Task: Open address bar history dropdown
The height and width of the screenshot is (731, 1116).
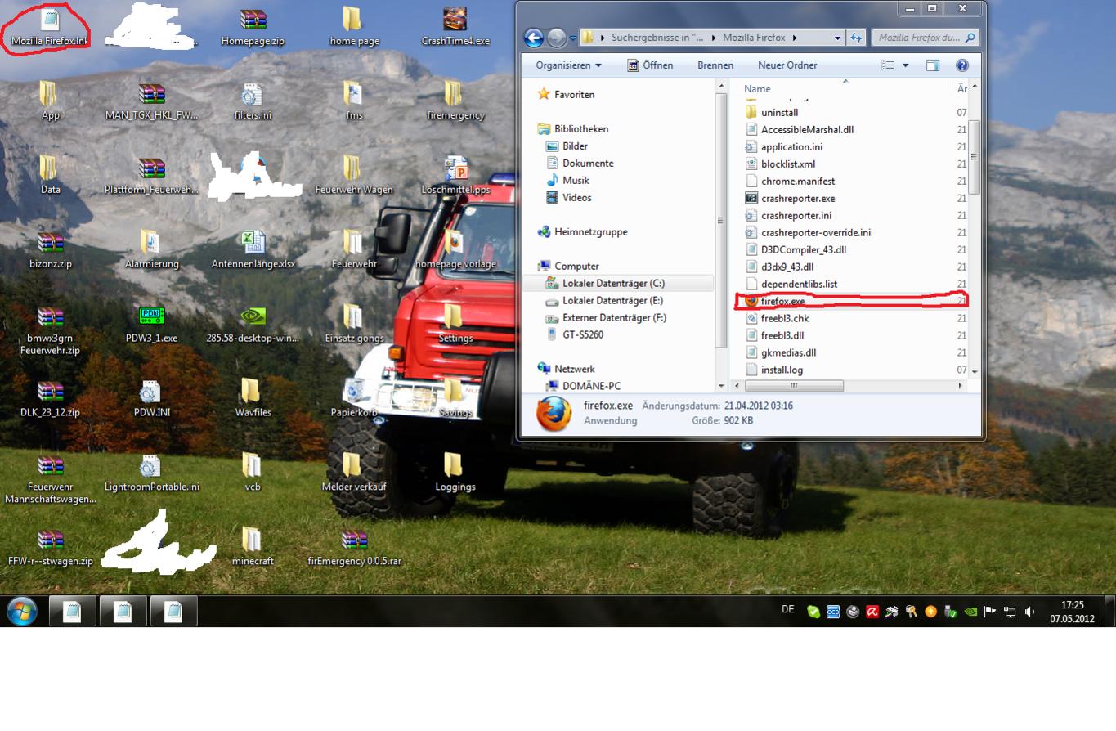Action: [837, 38]
